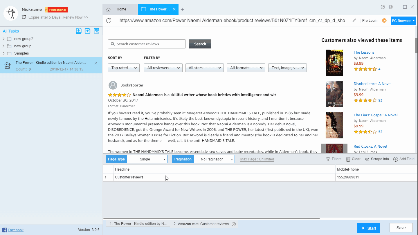The width and height of the screenshot is (418, 235).
Task: Open a new tab with plus button
Action: [182, 9]
